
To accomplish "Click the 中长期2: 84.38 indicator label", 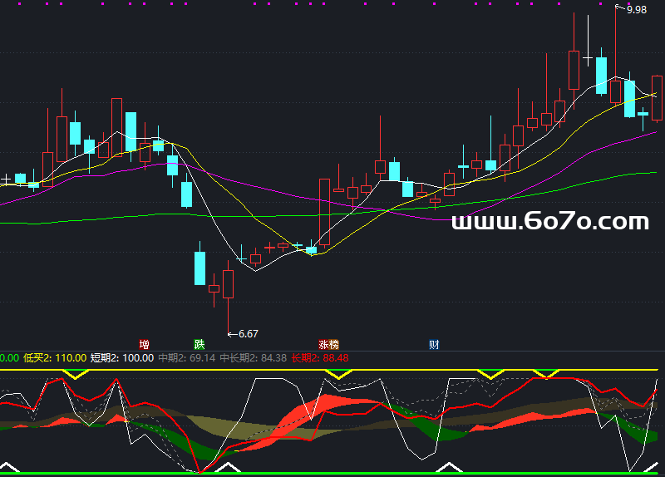I will 253,358.
